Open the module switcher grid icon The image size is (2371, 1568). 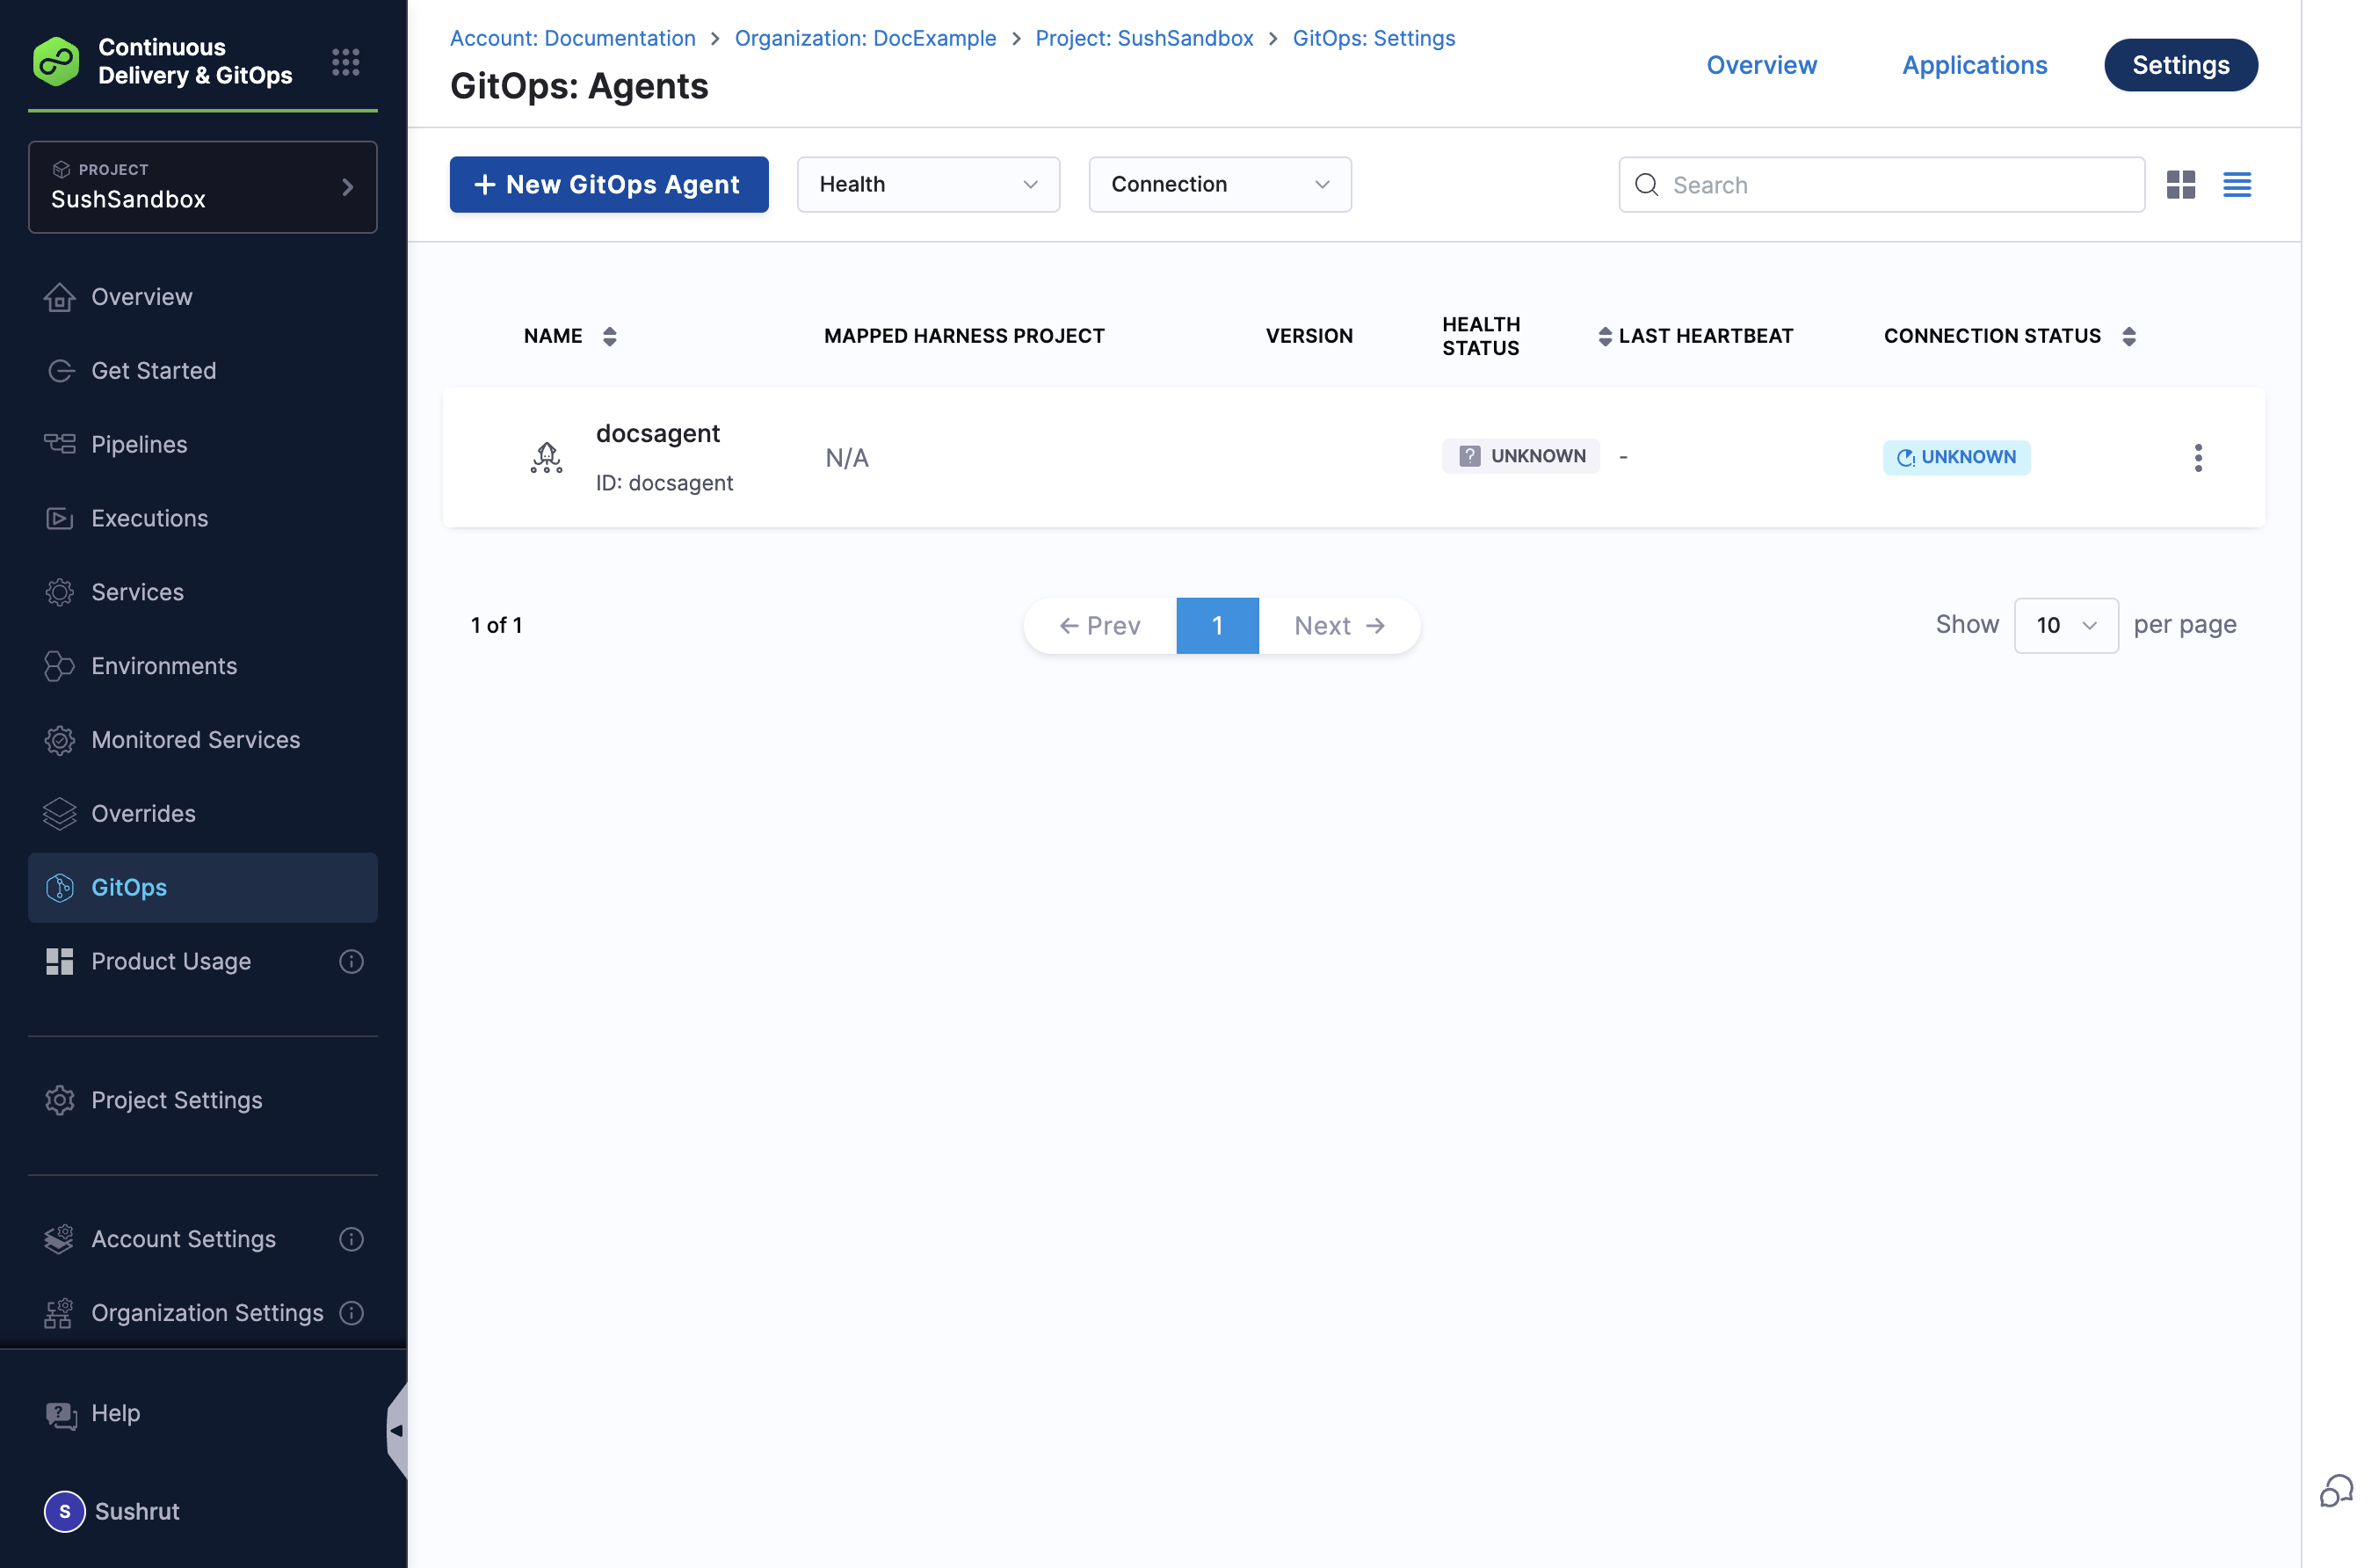click(x=346, y=62)
